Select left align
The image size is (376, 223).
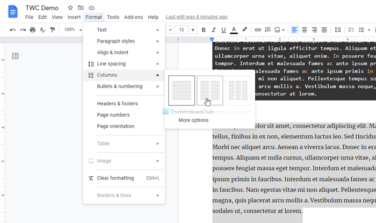[x=294, y=30]
